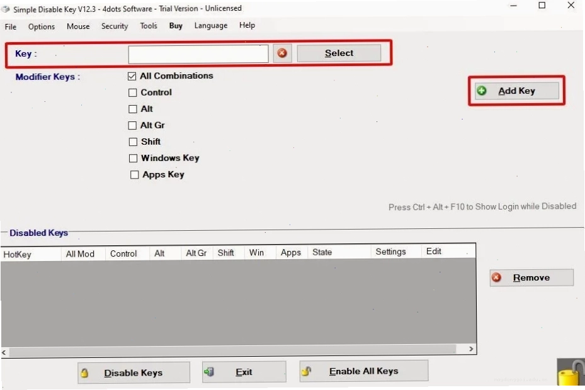Screen dimensions: 585x390
Task: Click the State column header
Action: (339, 252)
